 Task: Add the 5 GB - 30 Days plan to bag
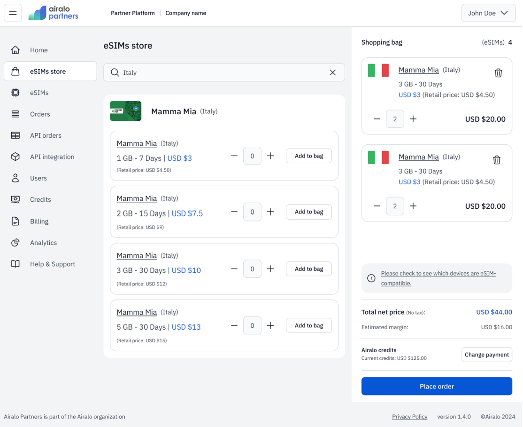[x=309, y=325]
